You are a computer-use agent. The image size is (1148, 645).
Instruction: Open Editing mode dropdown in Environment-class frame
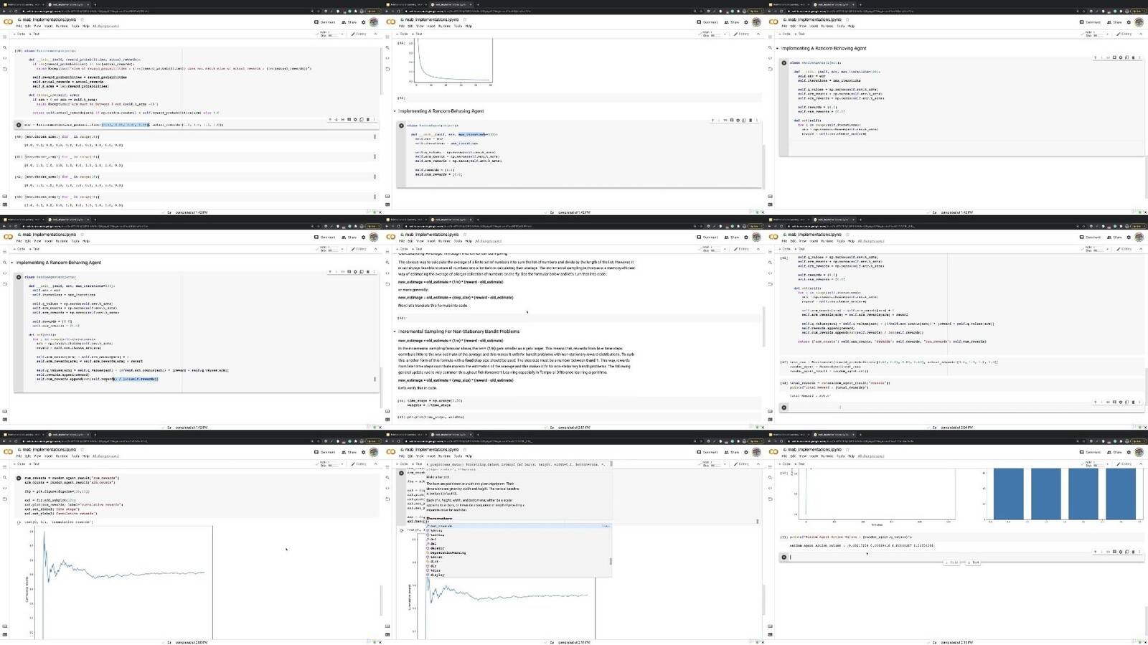coord(357,34)
